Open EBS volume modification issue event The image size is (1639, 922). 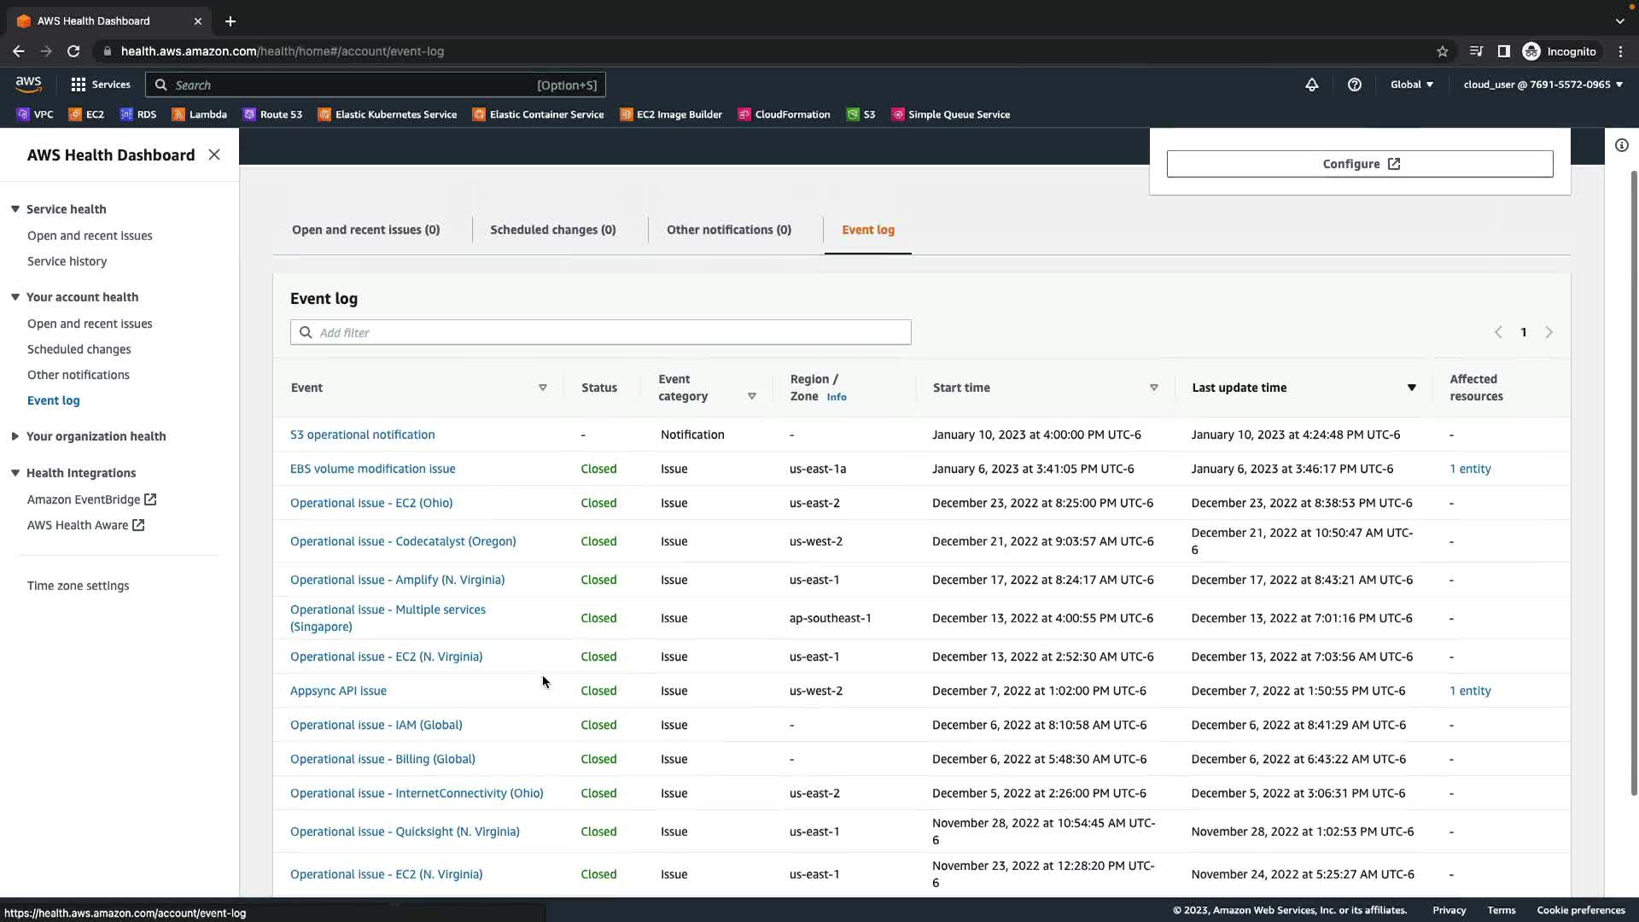(372, 469)
